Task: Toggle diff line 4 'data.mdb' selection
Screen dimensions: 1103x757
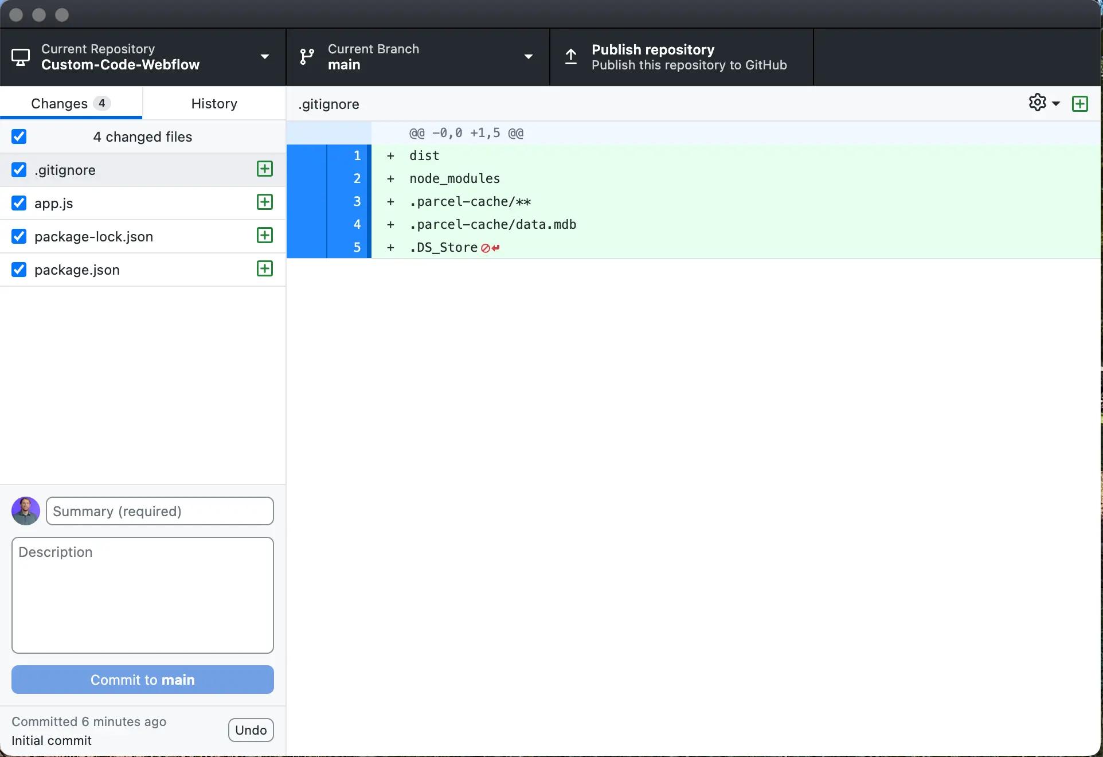Action: [329, 225]
